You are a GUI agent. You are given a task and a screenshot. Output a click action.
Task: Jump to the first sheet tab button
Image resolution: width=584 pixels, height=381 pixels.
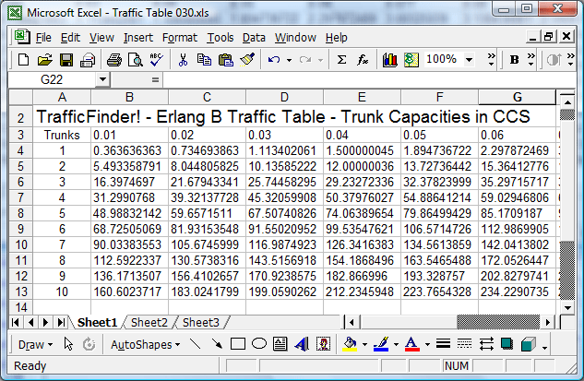tap(16, 322)
